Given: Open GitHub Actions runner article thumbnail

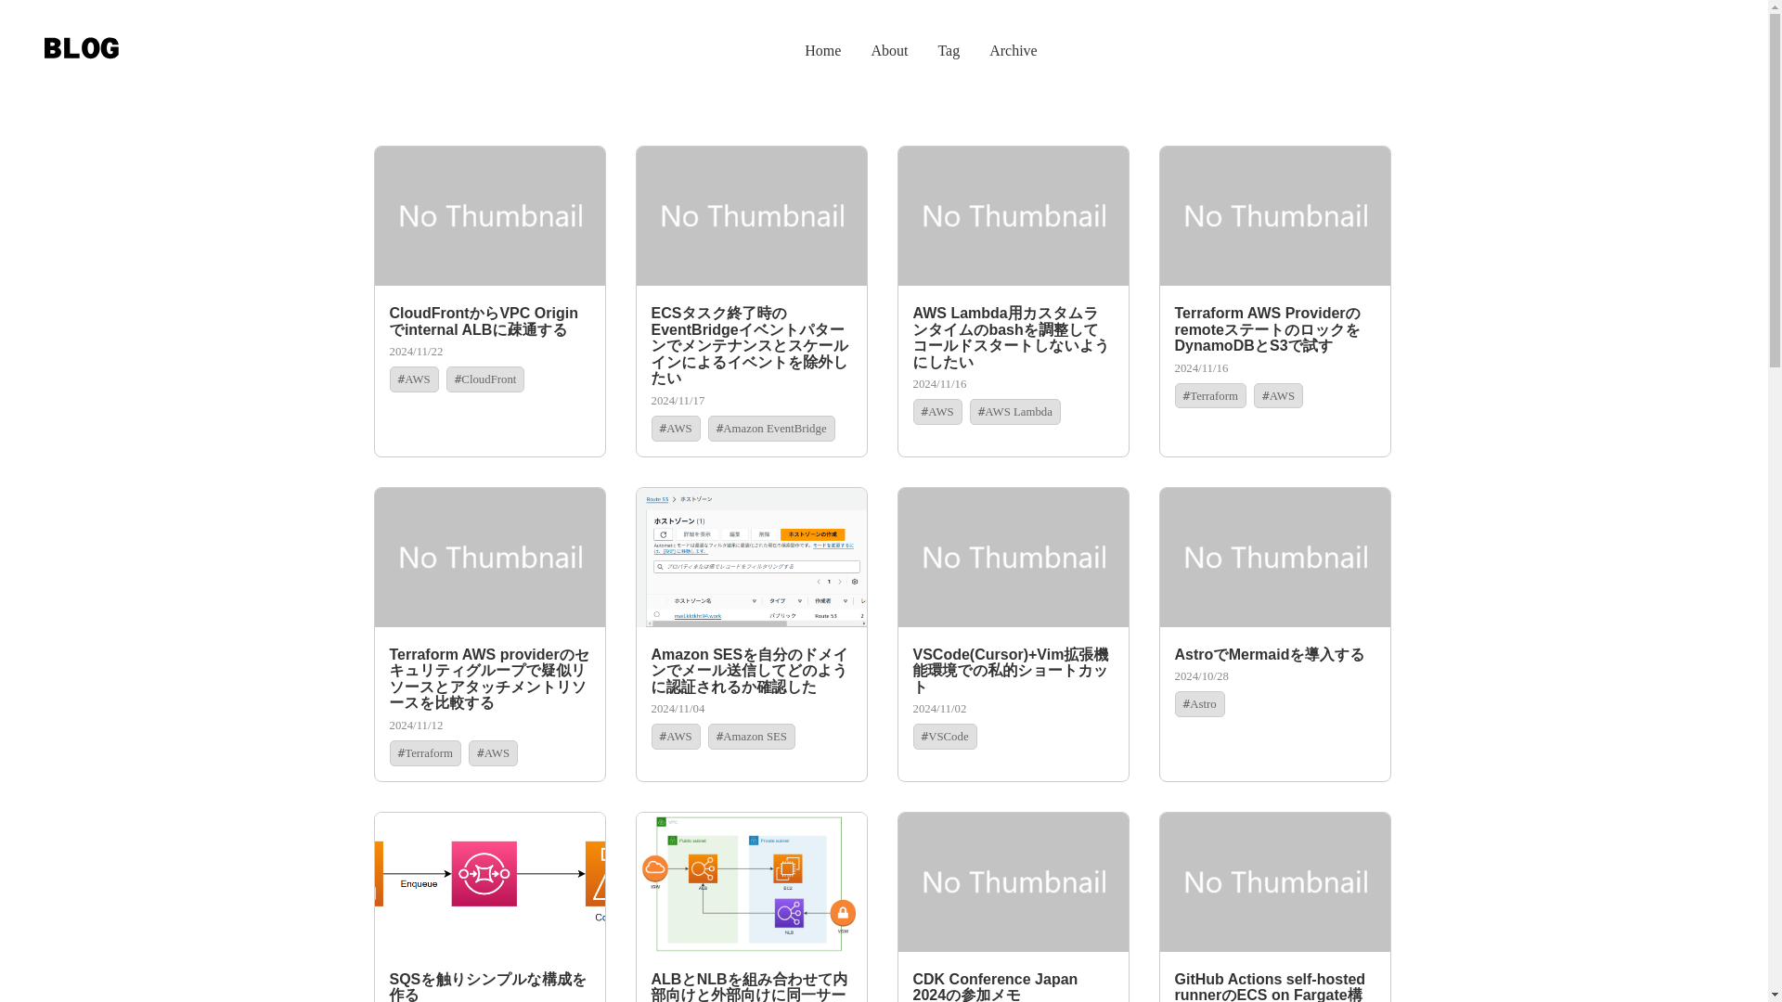Looking at the screenshot, I should [x=1275, y=882].
